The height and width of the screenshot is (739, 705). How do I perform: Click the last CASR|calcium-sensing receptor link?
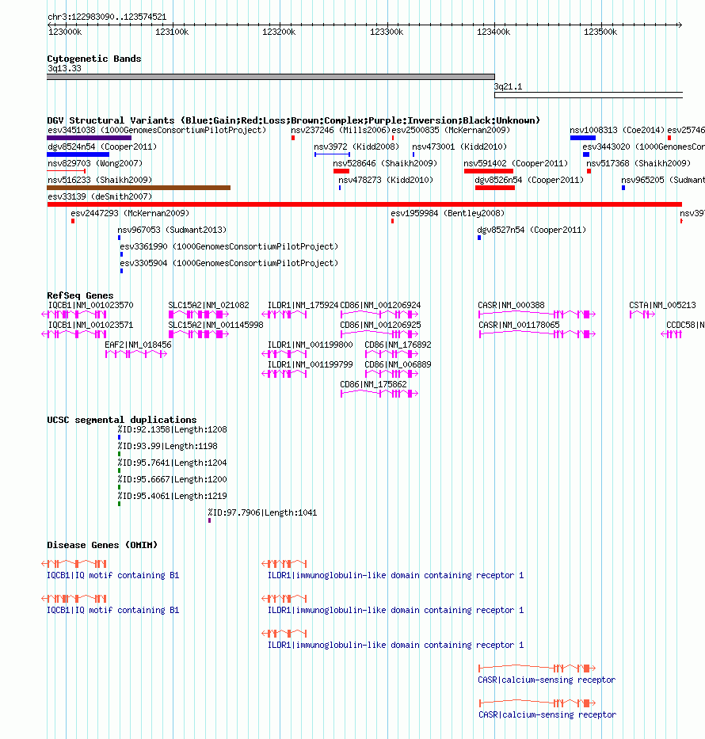click(x=547, y=714)
